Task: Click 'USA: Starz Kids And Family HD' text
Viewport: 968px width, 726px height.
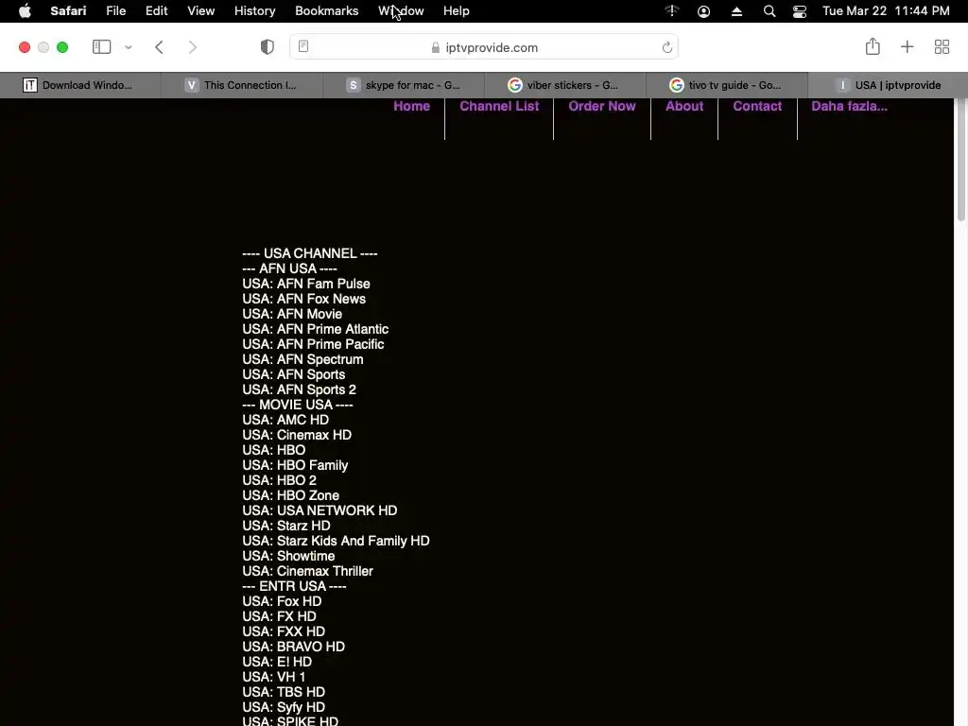Action: (336, 541)
